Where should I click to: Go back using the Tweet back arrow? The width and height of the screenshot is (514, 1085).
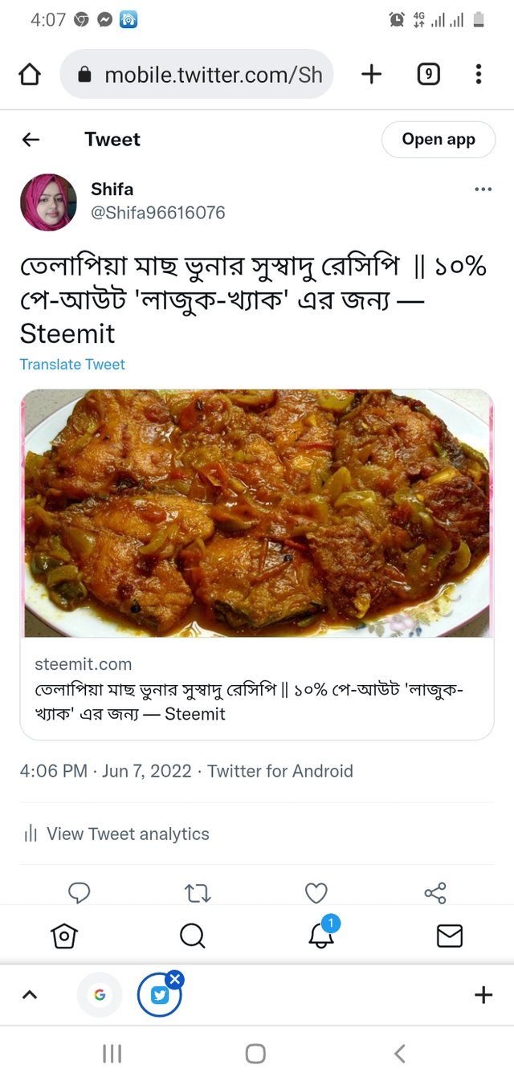pos(31,140)
